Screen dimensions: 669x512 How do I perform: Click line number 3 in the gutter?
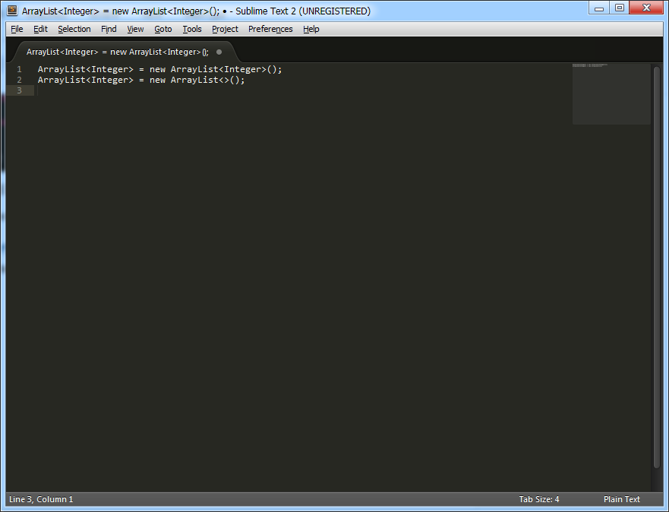(x=19, y=90)
